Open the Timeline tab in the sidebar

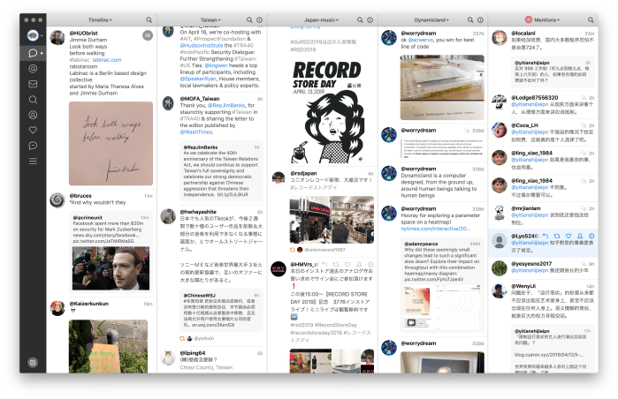coord(33,53)
